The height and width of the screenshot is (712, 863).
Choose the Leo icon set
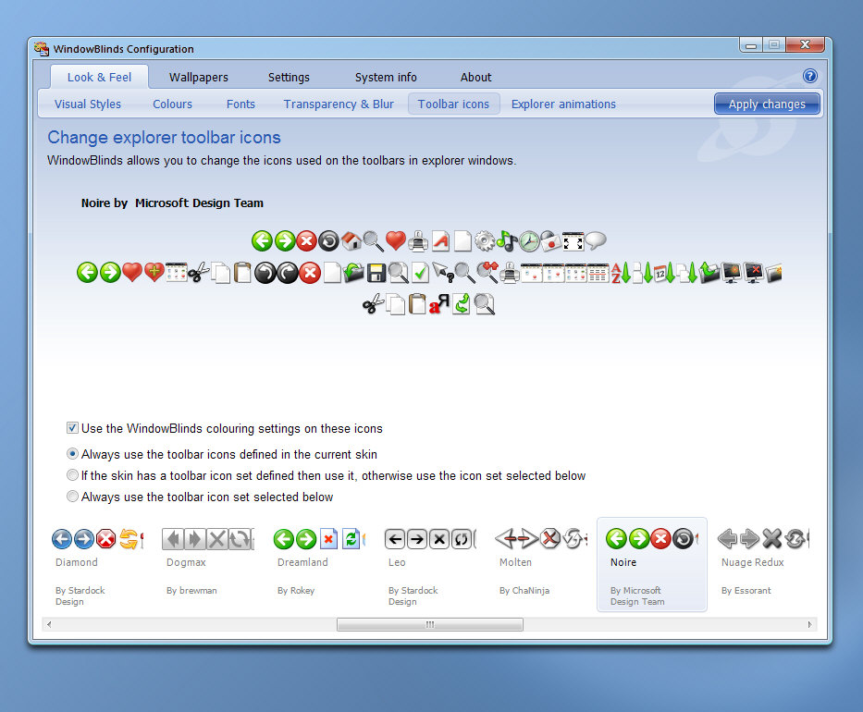point(431,565)
